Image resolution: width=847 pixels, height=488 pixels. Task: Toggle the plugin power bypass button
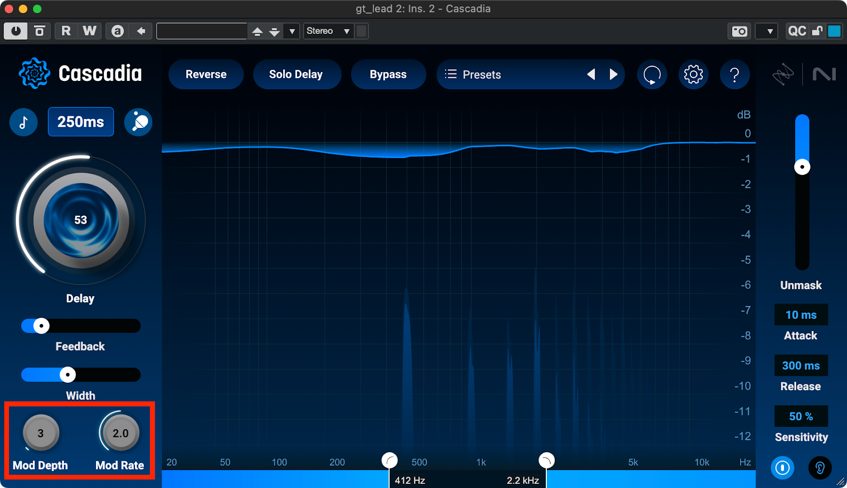[16, 31]
